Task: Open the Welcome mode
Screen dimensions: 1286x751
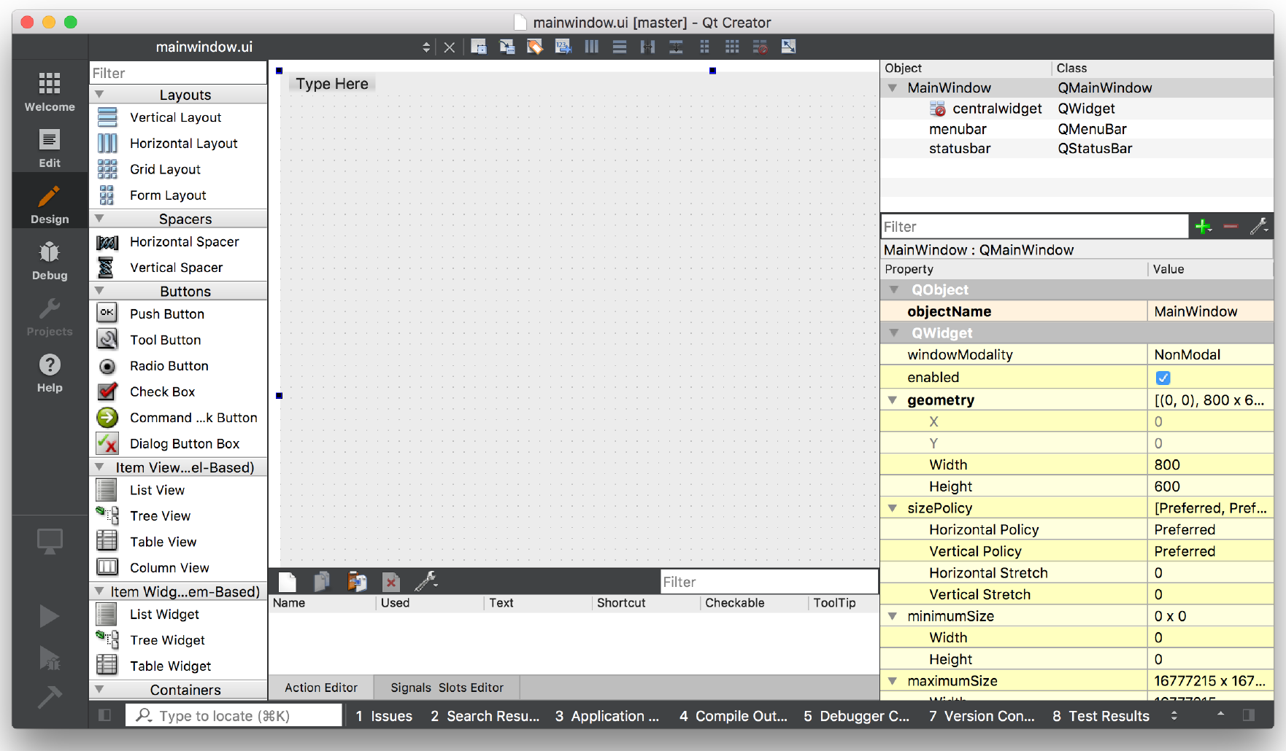Action: point(50,91)
